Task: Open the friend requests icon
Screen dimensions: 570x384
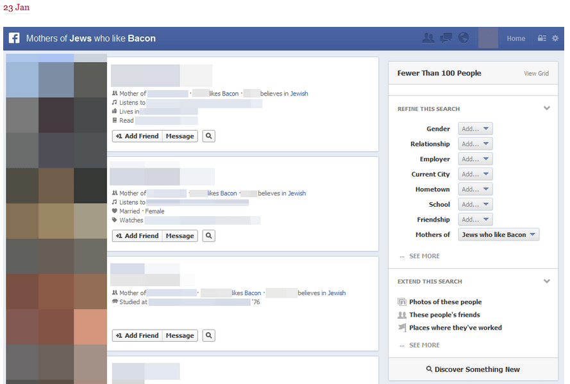Action: 428,38
